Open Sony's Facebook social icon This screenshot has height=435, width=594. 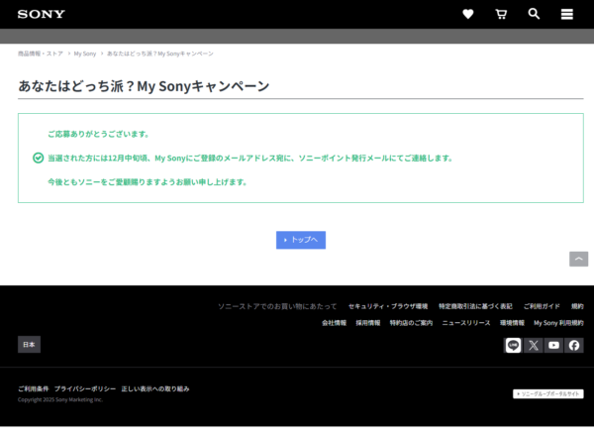point(574,345)
